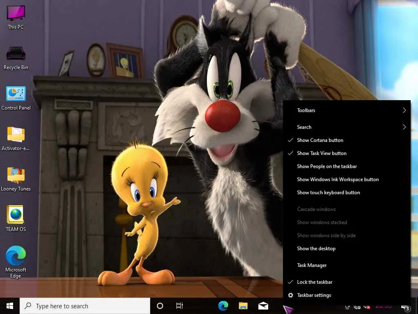This screenshot has width=418, height=314.
Task: Uncheck Show Task View button
Action: click(347, 153)
